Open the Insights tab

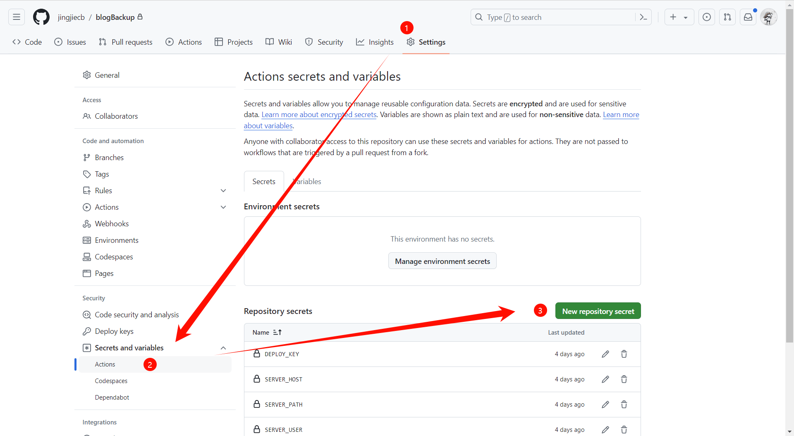click(375, 42)
